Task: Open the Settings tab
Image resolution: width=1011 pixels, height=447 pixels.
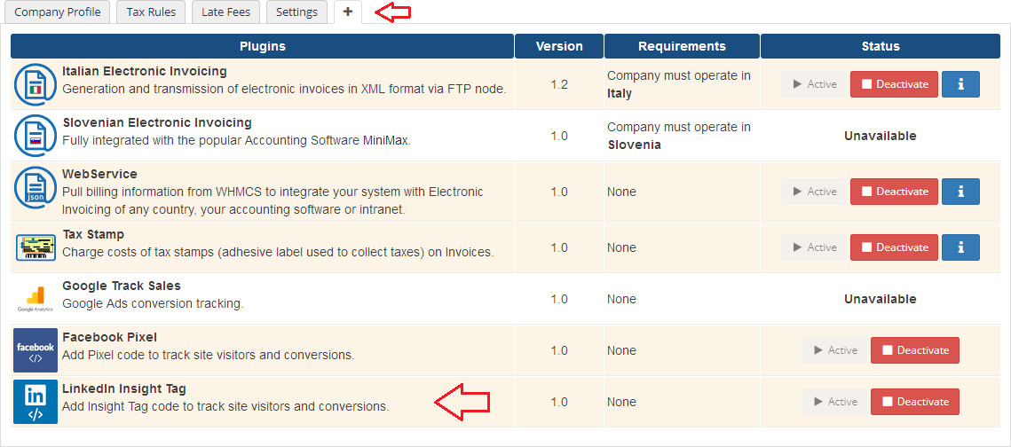Action: click(x=296, y=12)
